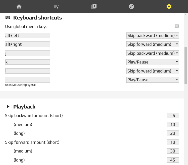Click the Skip forward amount (short) label
The height and width of the screenshot is (165, 188).
pos(32,142)
